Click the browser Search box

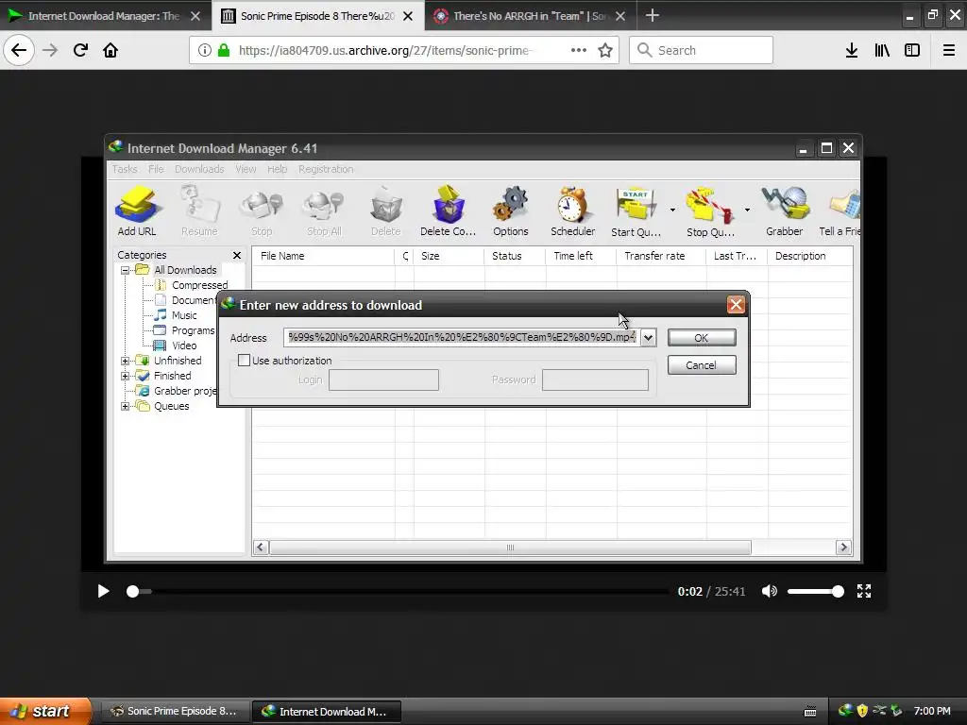click(x=702, y=50)
